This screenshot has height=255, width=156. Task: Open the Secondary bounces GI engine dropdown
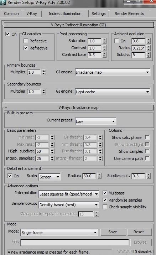tap(113, 92)
